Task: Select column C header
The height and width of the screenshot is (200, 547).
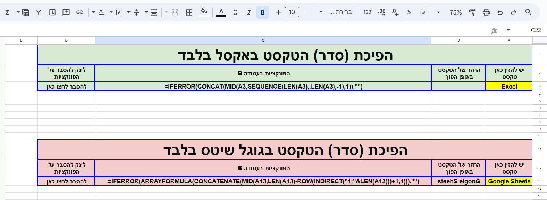Action: click(263, 40)
